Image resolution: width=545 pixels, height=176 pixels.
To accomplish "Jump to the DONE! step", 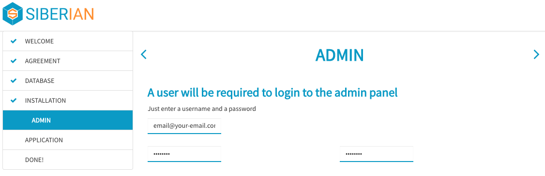I will pos(68,160).
